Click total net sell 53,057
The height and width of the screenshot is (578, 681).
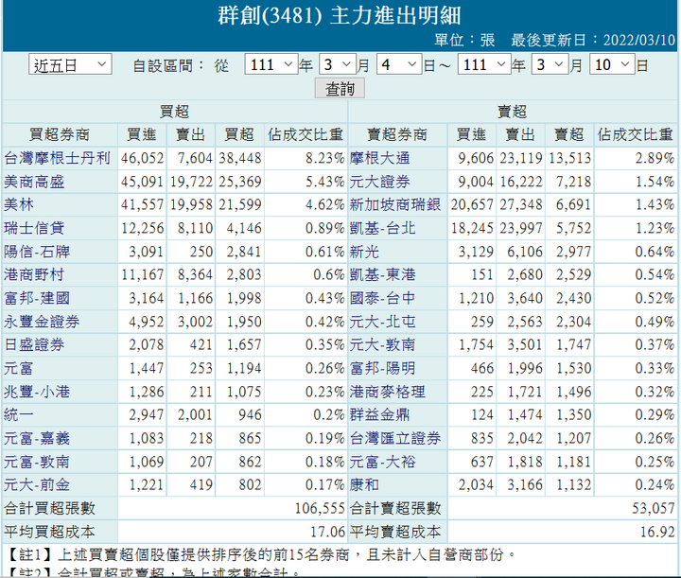point(654,508)
